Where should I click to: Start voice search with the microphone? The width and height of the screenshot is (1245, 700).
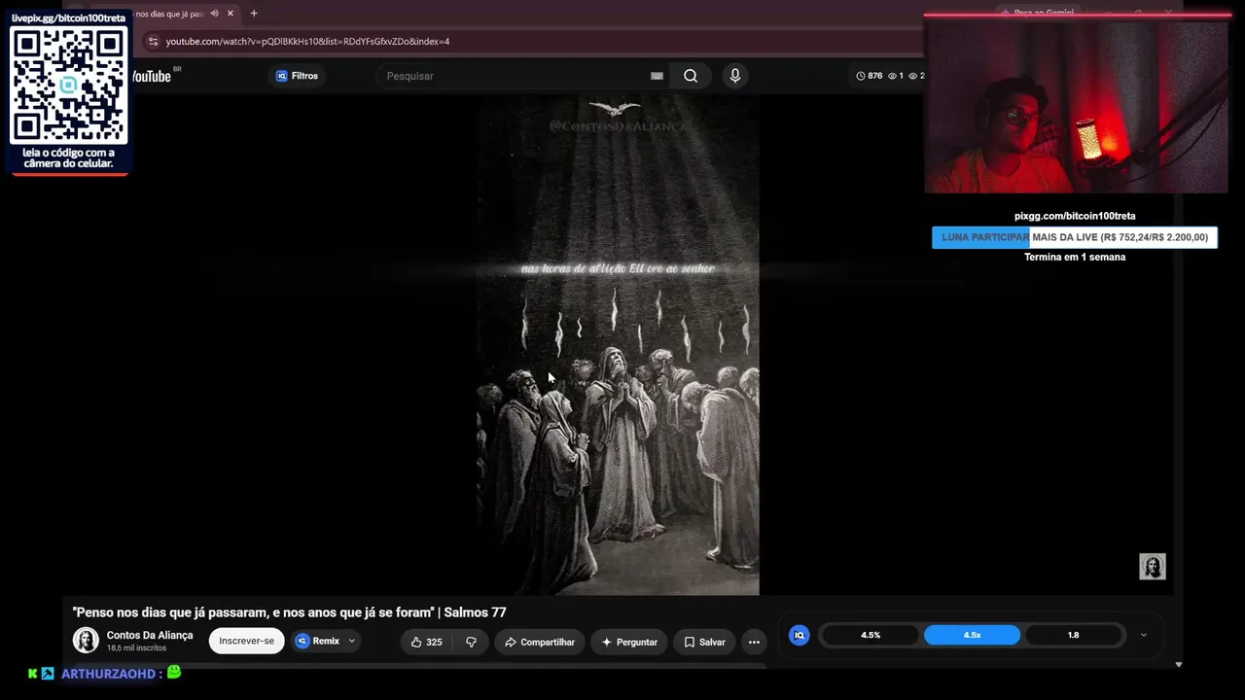pos(735,76)
